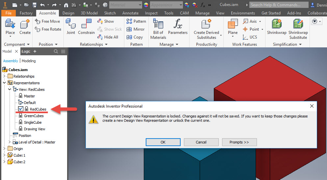Screen dimensions: 327x180
Task: Switch to the Sketch ribbon tab
Action: click(x=110, y=13)
